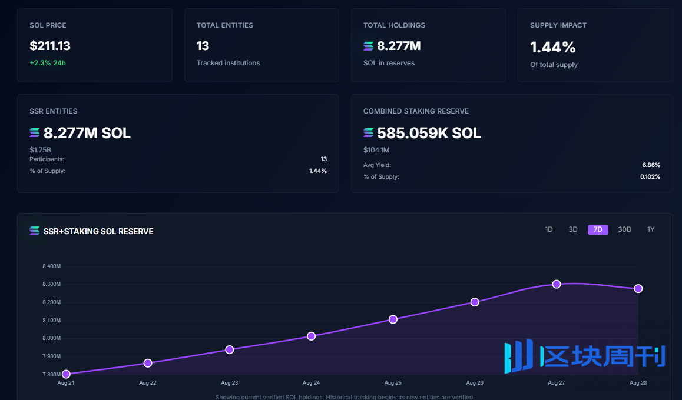This screenshot has width=682, height=400.
Task: Click the Aug 24 chart marker
Action: (312, 336)
